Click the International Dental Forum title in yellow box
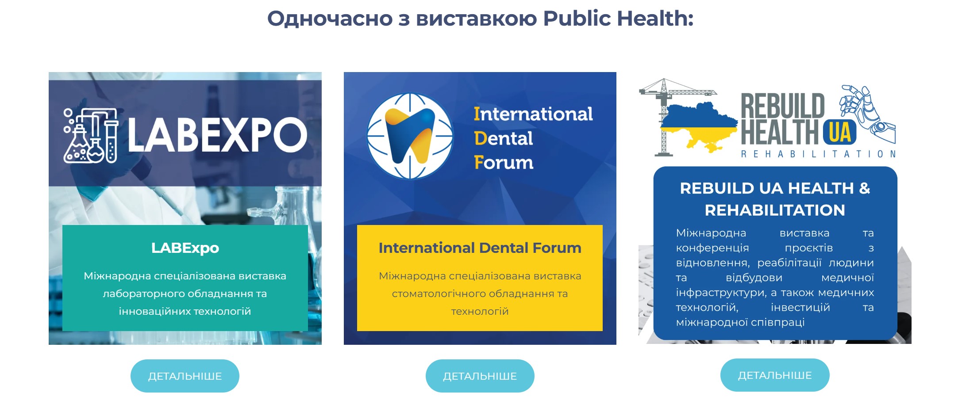The height and width of the screenshot is (408, 962). coord(480,248)
